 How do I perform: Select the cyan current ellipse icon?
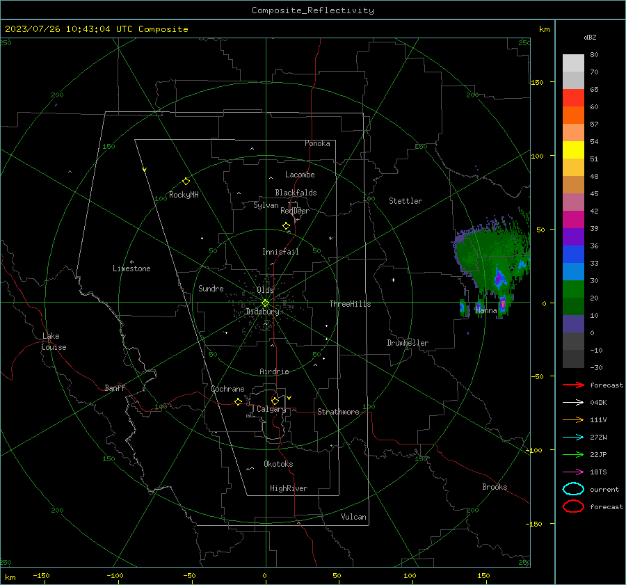[x=573, y=489]
